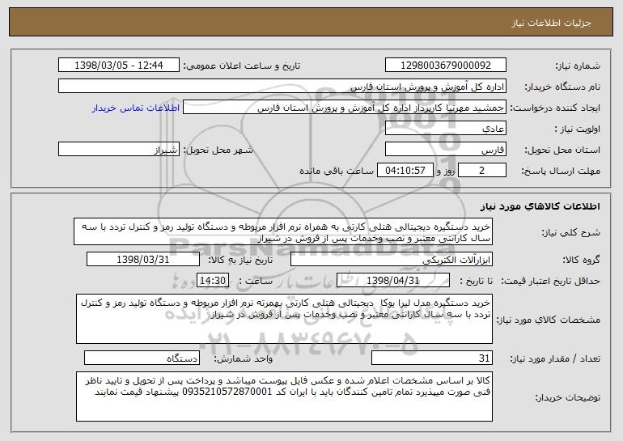Screen dimensions: 623x441
Task: Click the label تعداد / مقدار مورد نیاز
Action: 555,358
